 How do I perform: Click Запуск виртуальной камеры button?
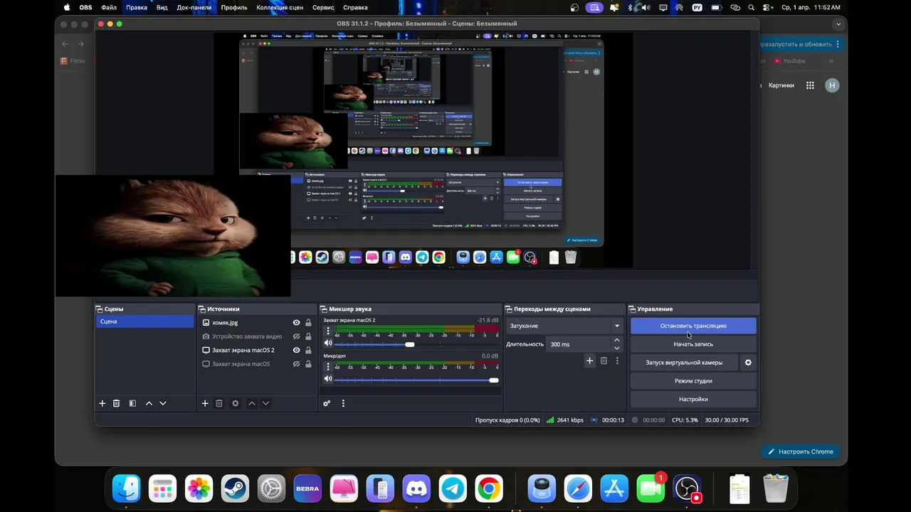(684, 363)
